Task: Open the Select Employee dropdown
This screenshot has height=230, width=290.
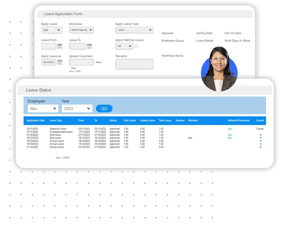Action: tap(80, 30)
